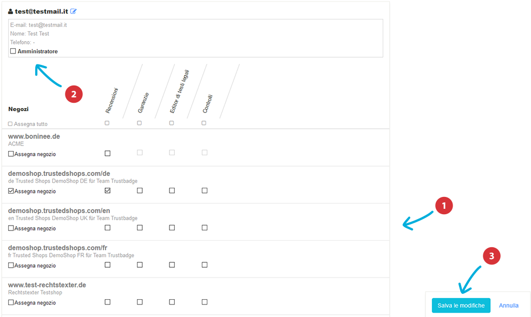Tick the Garanzie column select-all checkbox

point(139,123)
